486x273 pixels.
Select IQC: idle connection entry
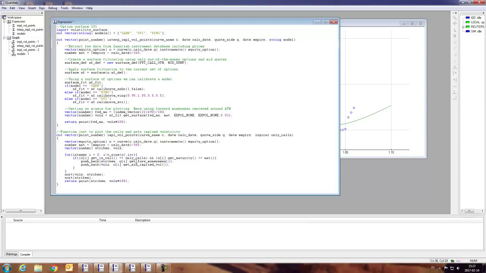coord(475,18)
